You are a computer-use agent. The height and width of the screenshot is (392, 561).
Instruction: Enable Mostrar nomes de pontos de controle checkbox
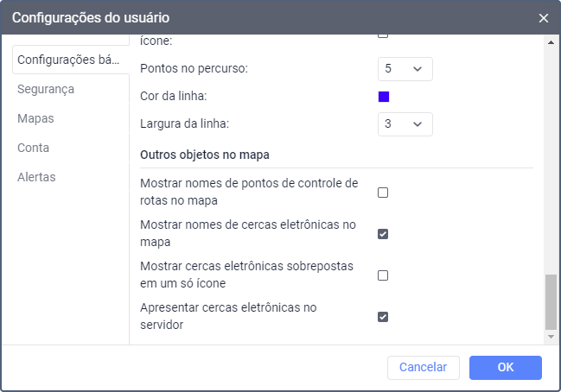coord(383,193)
